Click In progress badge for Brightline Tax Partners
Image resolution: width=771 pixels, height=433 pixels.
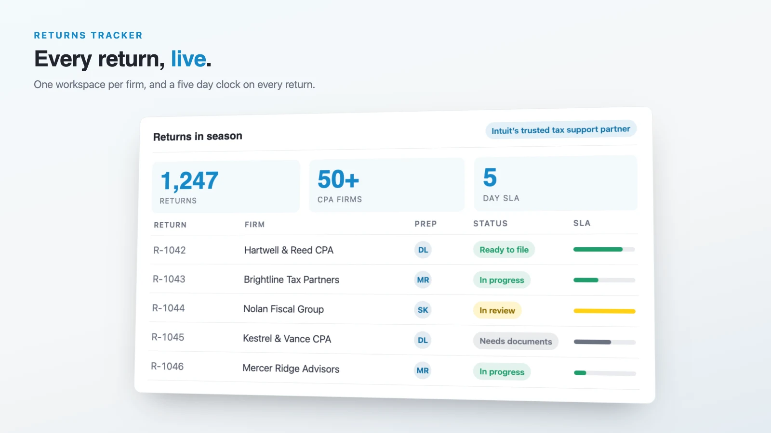[502, 280]
